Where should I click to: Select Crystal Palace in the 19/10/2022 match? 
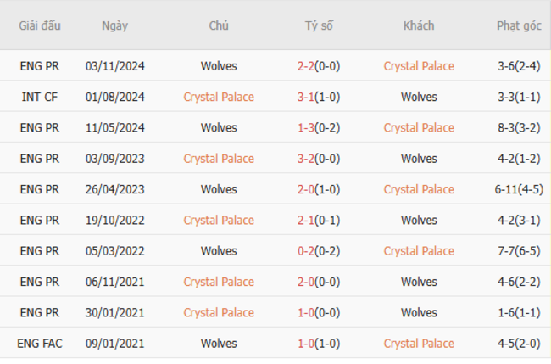pos(219,221)
